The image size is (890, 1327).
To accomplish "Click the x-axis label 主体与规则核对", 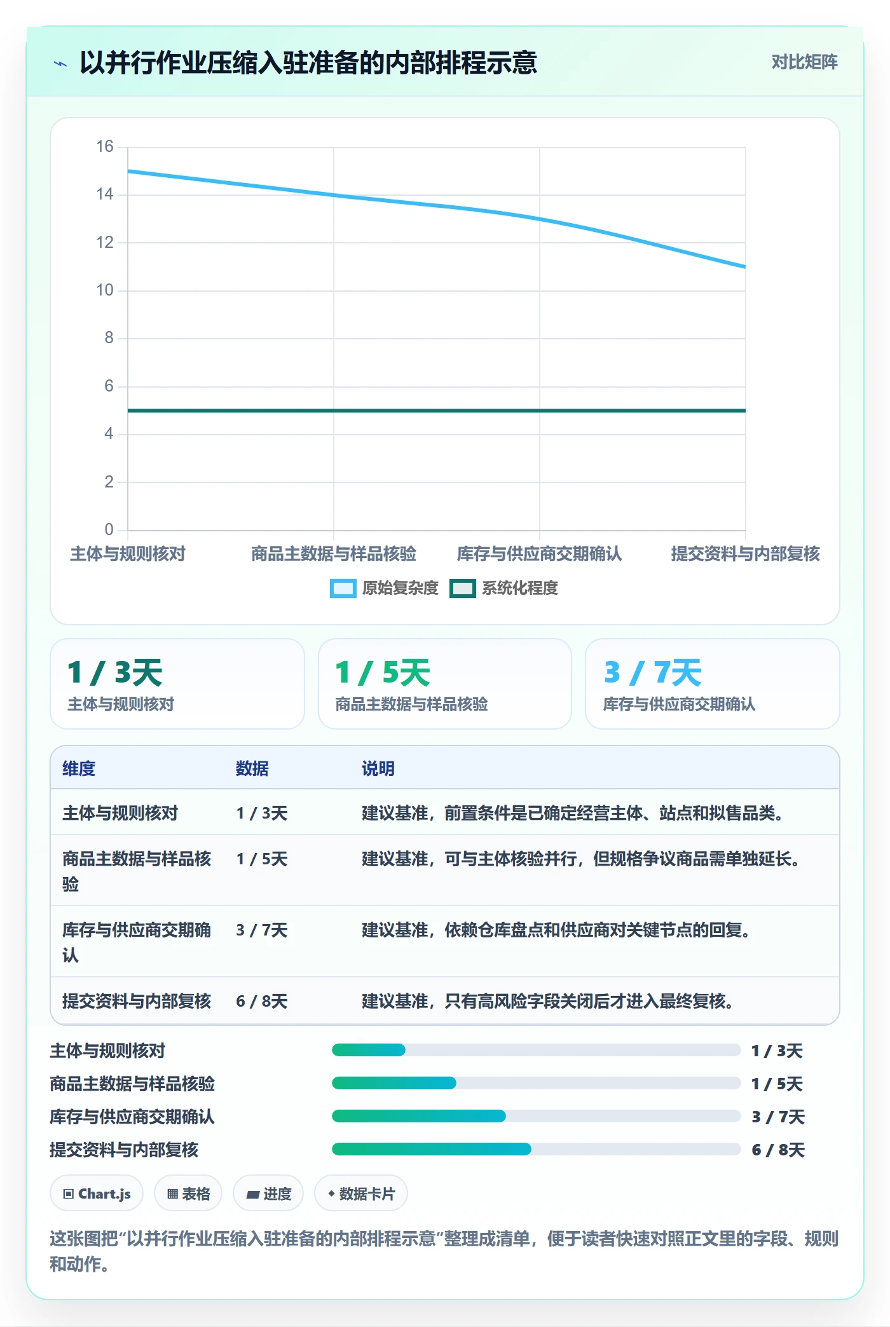I will click(x=128, y=554).
